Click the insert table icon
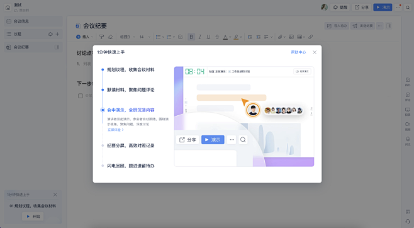414x228 pixels. pos(299,37)
